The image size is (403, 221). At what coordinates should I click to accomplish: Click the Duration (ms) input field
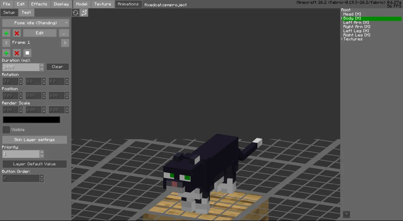21,67
